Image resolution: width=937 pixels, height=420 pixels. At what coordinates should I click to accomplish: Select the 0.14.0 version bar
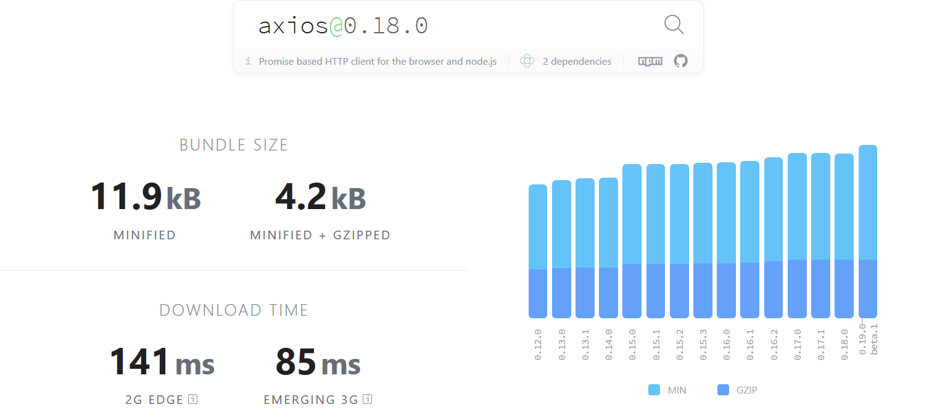click(x=608, y=247)
